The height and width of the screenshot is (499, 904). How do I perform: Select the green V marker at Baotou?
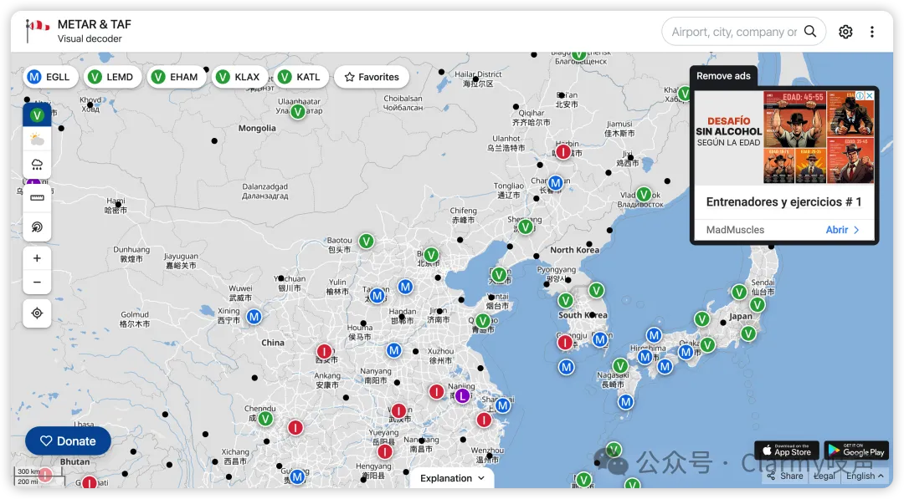point(366,242)
